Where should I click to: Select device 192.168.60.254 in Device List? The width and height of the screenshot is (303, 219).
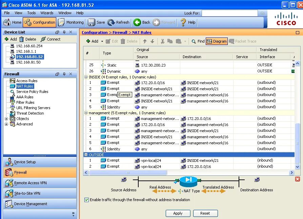pos(29,46)
